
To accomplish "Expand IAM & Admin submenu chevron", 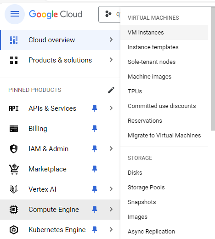I will (111, 148).
